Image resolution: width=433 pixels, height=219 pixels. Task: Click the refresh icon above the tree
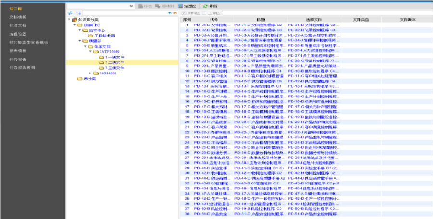pos(71,12)
